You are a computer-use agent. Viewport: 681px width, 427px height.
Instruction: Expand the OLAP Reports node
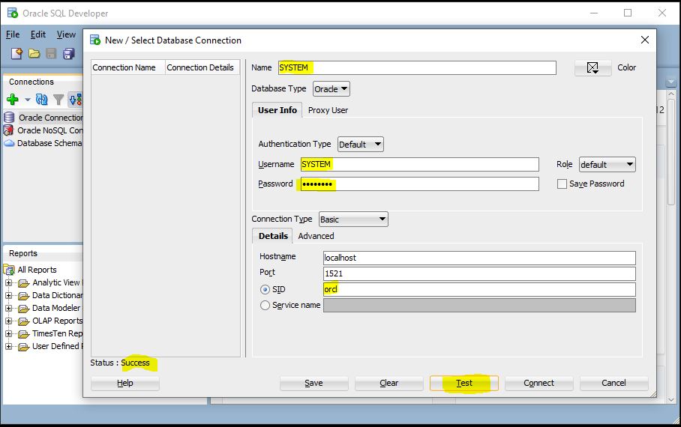click(8, 321)
